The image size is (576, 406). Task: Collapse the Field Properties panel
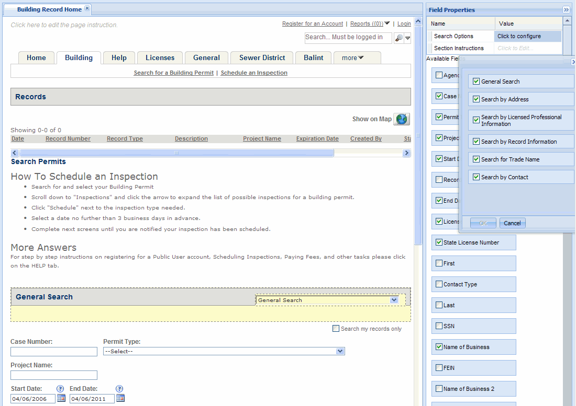[566, 10]
